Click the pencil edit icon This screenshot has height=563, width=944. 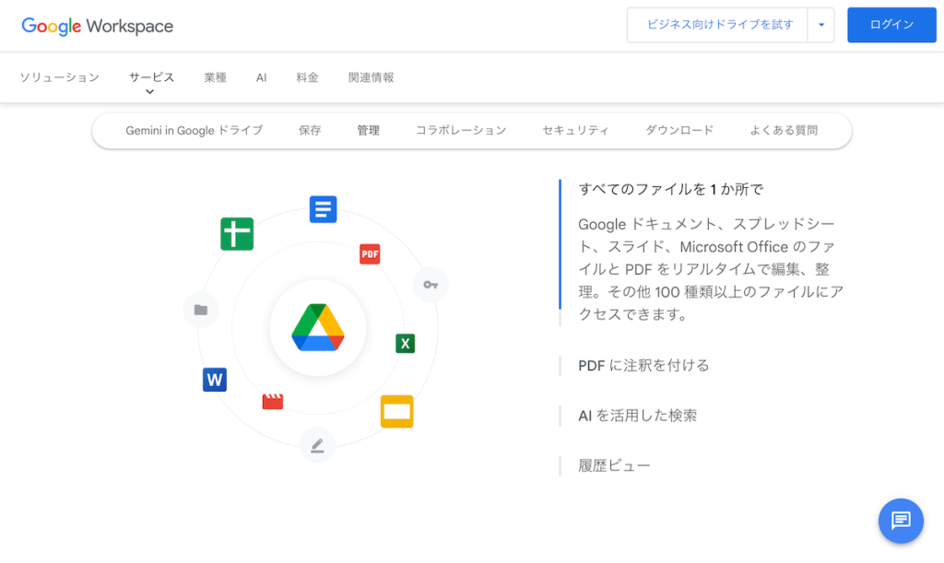click(x=317, y=446)
